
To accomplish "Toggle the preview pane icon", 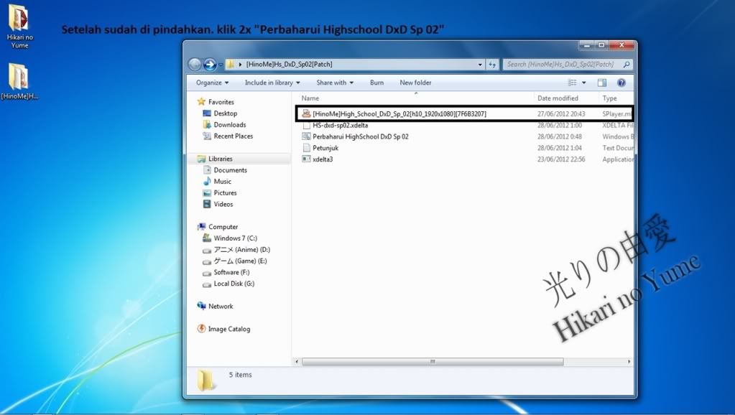I will [602, 83].
